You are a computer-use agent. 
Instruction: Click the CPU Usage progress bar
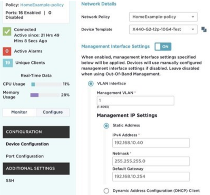click(46, 84)
